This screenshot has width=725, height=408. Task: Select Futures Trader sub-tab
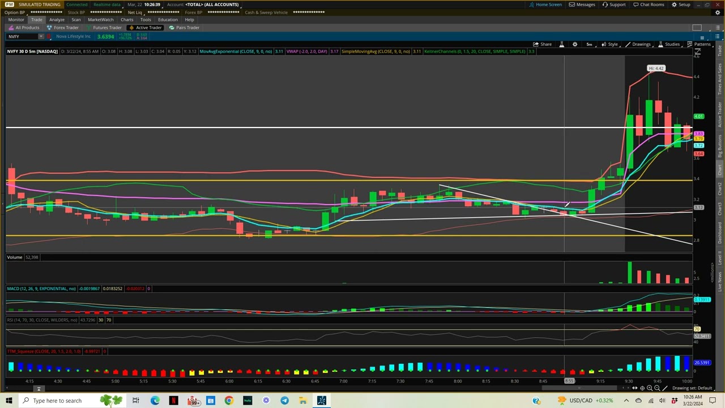click(104, 27)
